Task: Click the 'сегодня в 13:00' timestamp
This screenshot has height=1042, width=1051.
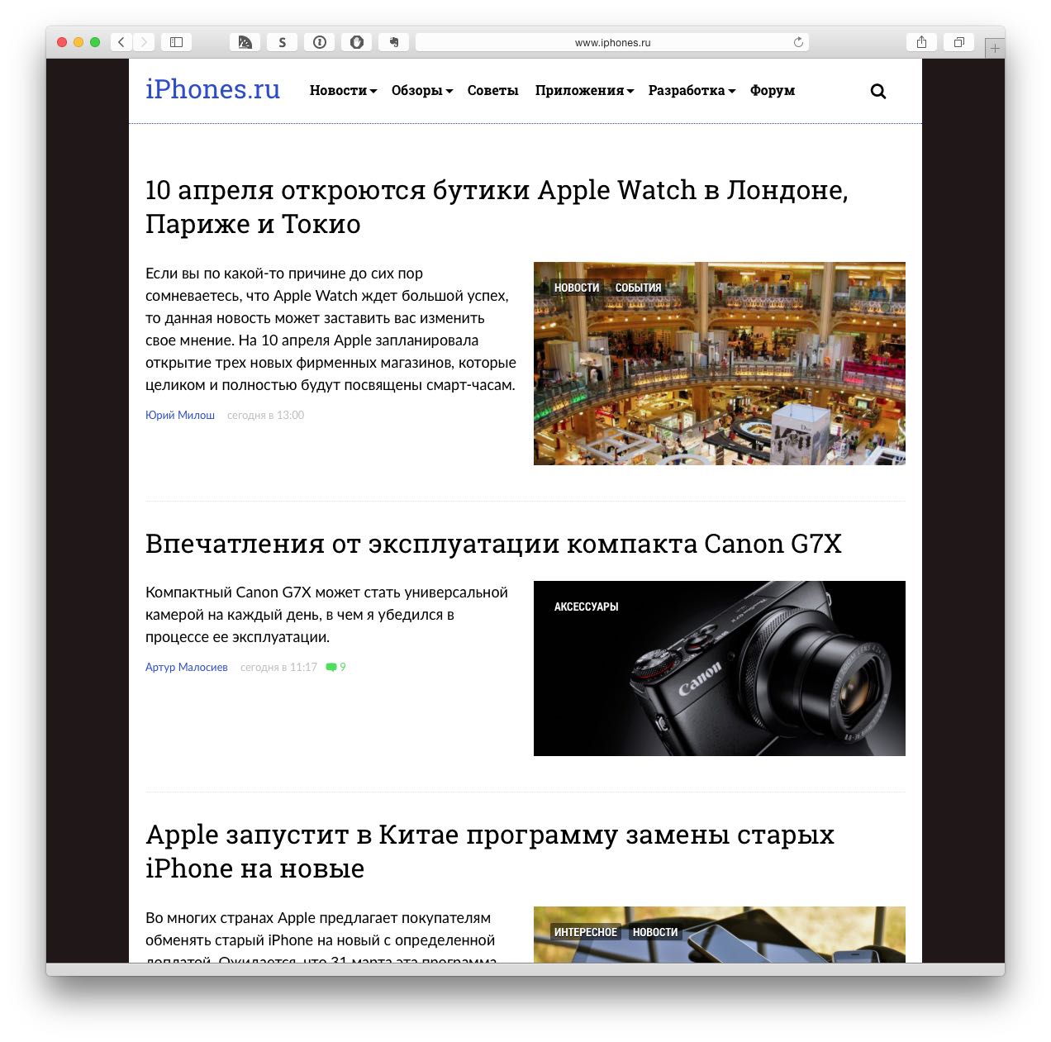Action: [x=265, y=416]
